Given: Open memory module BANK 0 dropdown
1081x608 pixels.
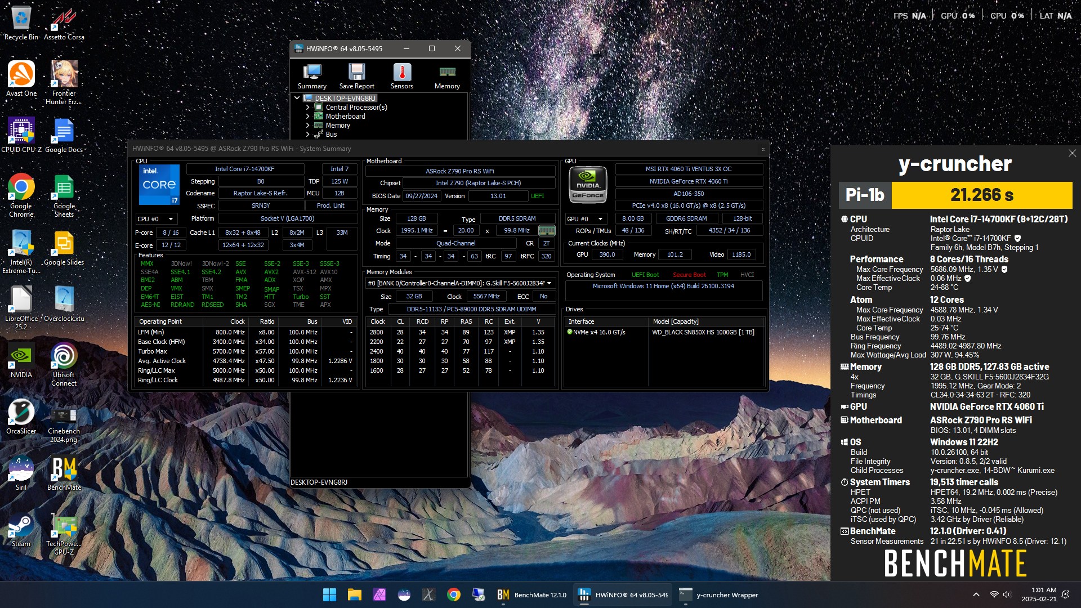Looking at the screenshot, I should coord(460,283).
